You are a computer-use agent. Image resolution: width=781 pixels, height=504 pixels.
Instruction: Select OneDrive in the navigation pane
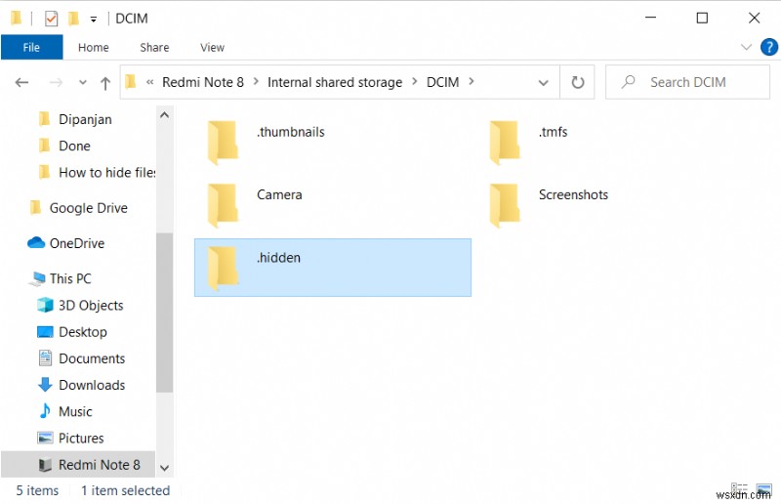(x=76, y=243)
